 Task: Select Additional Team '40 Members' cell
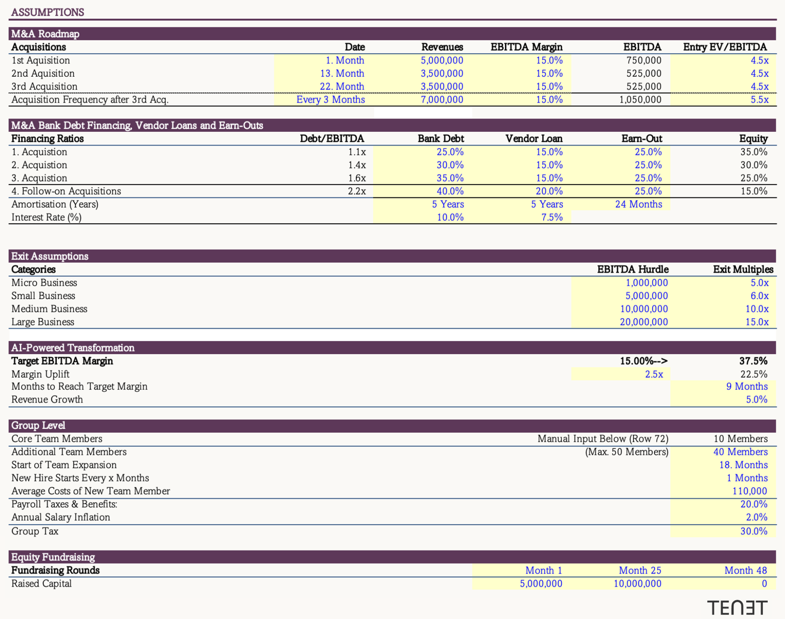pos(723,452)
